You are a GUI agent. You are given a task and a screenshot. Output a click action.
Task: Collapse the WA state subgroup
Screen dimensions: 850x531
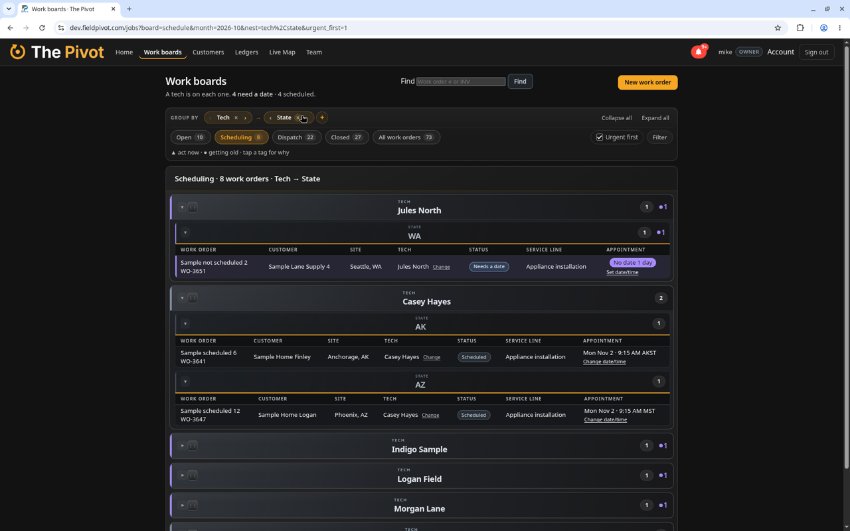(x=185, y=232)
